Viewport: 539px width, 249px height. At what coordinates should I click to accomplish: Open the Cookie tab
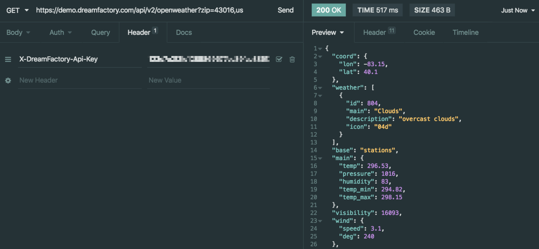pos(424,32)
